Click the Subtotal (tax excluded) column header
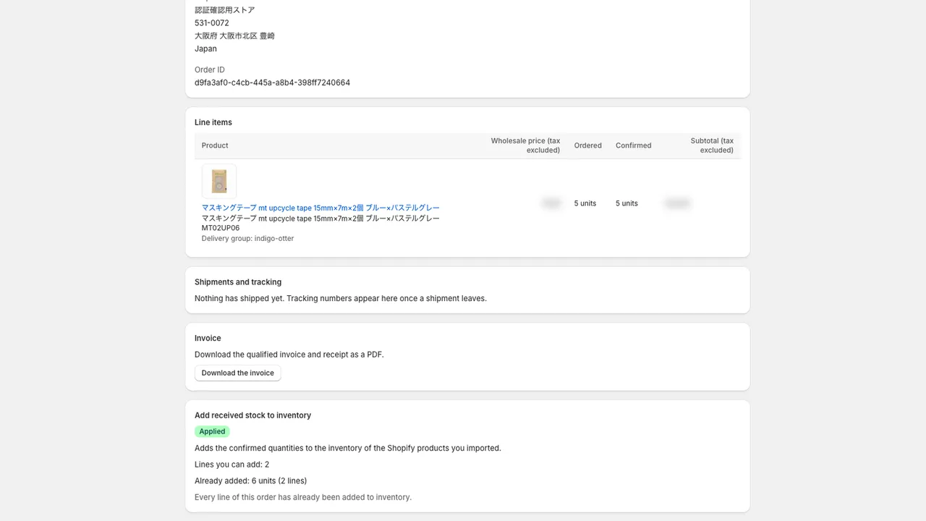 [712, 145]
